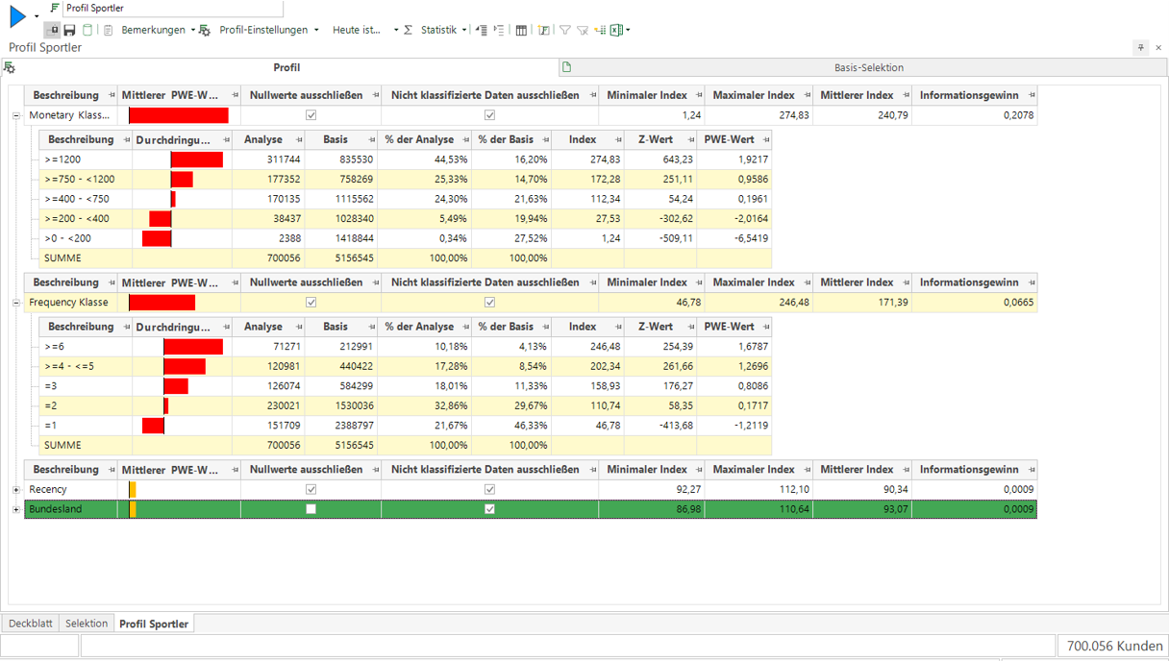
Task: Expand the Recency row
Action: pyautogui.click(x=16, y=490)
